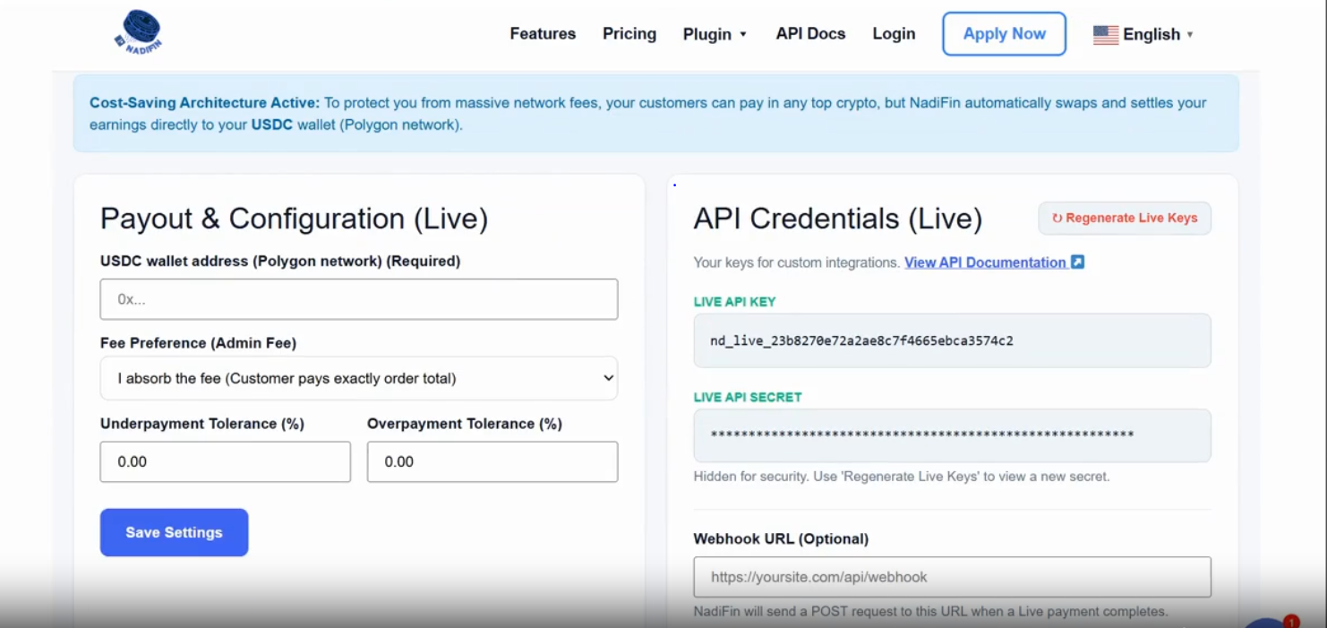
Task: Click the Payout & Configuration (Live) heading
Action: tap(295, 219)
